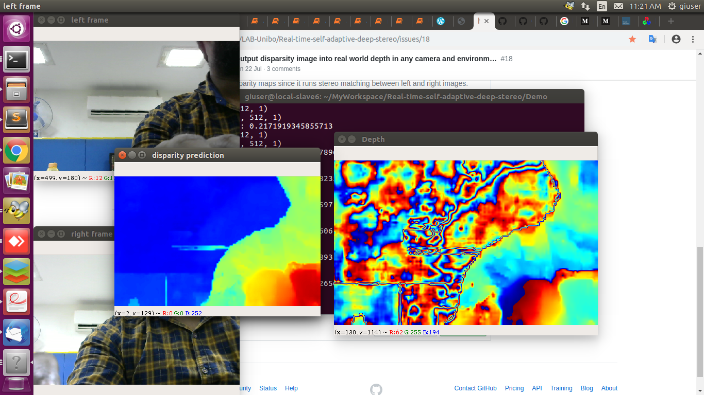Open Google Translate icon in the address bar

(x=652, y=39)
